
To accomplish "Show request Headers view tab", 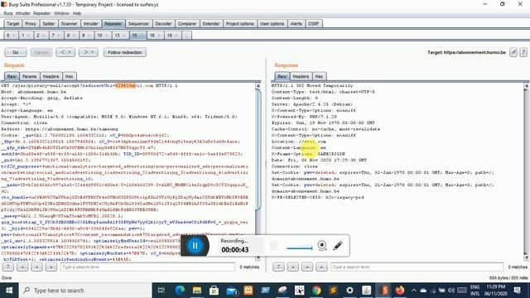I will [x=51, y=76].
